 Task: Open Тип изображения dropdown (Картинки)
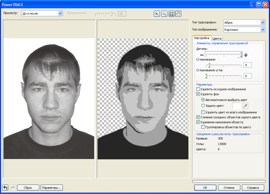click(244, 30)
